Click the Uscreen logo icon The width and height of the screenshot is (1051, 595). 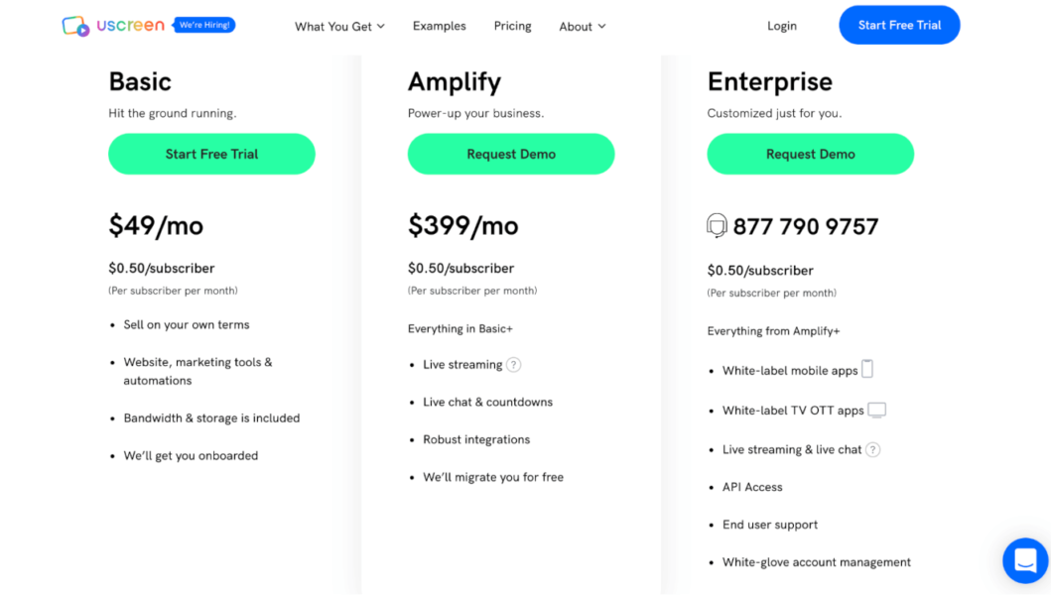point(73,25)
